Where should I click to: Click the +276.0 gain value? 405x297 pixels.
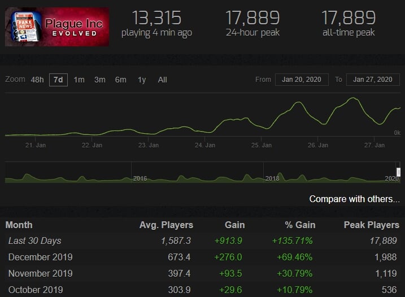(x=228, y=257)
